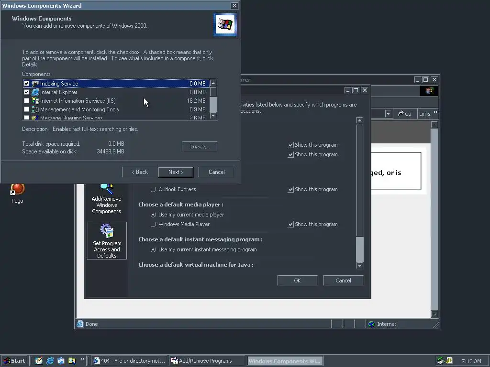The height and width of the screenshot is (367, 490).
Task: Click the first quick launch icon beside Start
Action: click(x=39, y=361)
